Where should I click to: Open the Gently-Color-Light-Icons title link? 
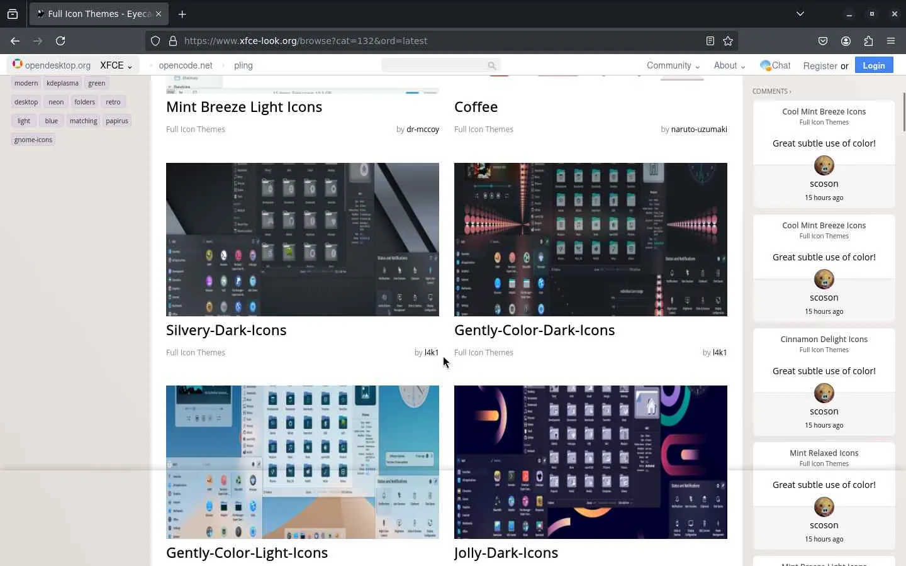[x=247, y=553]
